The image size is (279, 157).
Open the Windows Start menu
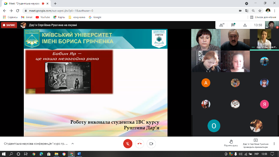pyautogui.click(x=3, y=154)
